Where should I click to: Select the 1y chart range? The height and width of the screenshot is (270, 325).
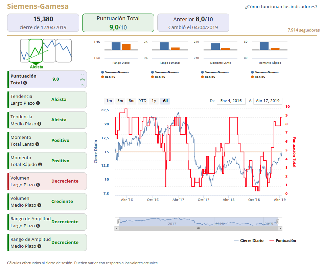(x=154, y=101)
